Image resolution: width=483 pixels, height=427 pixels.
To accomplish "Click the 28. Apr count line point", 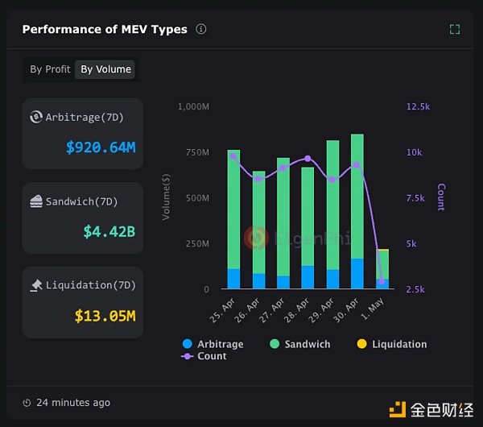I will 308,159.
